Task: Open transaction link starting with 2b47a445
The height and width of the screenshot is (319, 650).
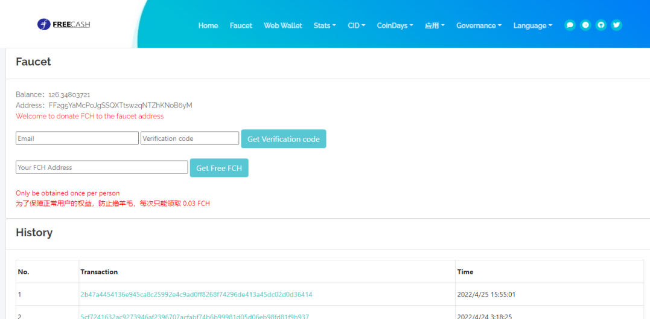Action: click(x=196, y=294)
